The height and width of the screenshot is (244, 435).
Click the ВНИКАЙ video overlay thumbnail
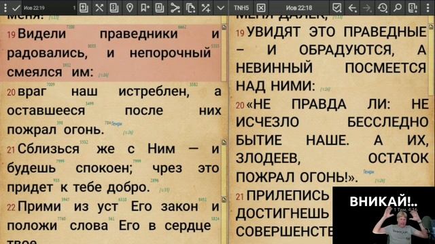[x=383, y=216]
